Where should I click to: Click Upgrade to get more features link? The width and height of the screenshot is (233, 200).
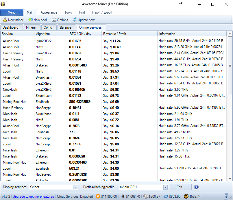click(33, 197)
